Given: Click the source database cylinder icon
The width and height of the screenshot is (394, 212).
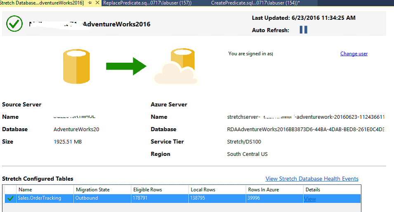Looking at the screenshot, I should (76, 66).
